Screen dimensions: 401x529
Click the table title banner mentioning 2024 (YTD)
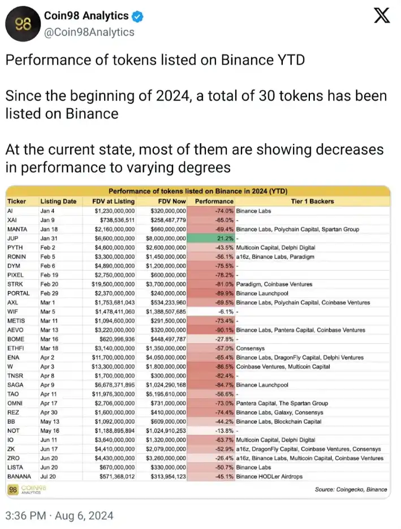pos(198,191)
